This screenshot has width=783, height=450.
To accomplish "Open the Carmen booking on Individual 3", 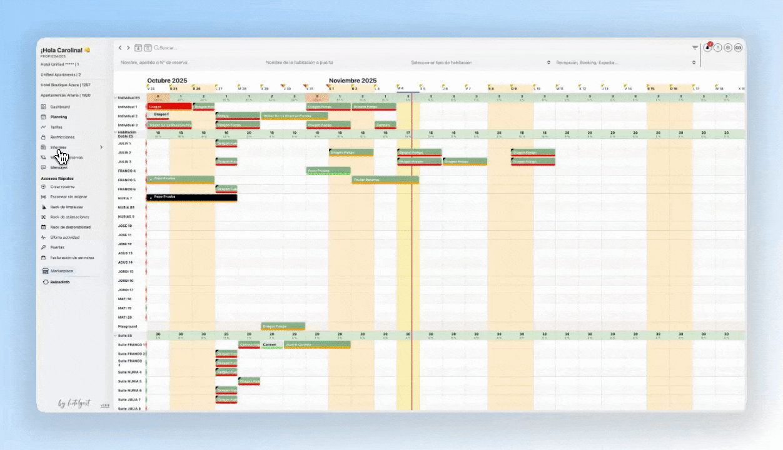I will [385, 125].
